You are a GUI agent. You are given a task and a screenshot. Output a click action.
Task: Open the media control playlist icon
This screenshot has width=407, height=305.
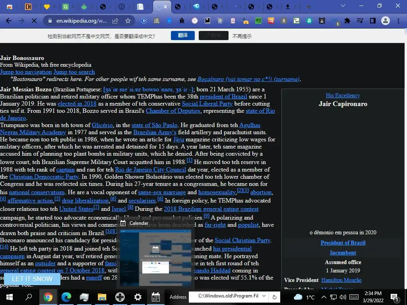360,21
